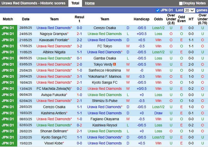Switch to the Home tab
This screenshot has width=208, height=147.
click(x=90, y=3)
